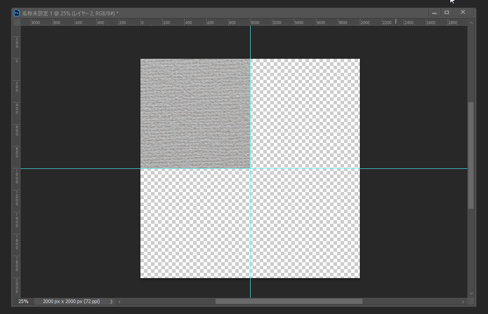The width and height of the screenshot is (488, 314).
Task: Click the vertical scrollbar thumb
Action: point(471,155)
